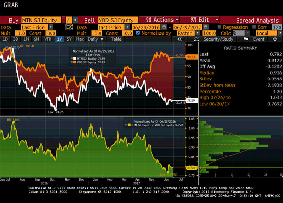Click the tiny icon left of white MTN legend swatch

point(72,59)
